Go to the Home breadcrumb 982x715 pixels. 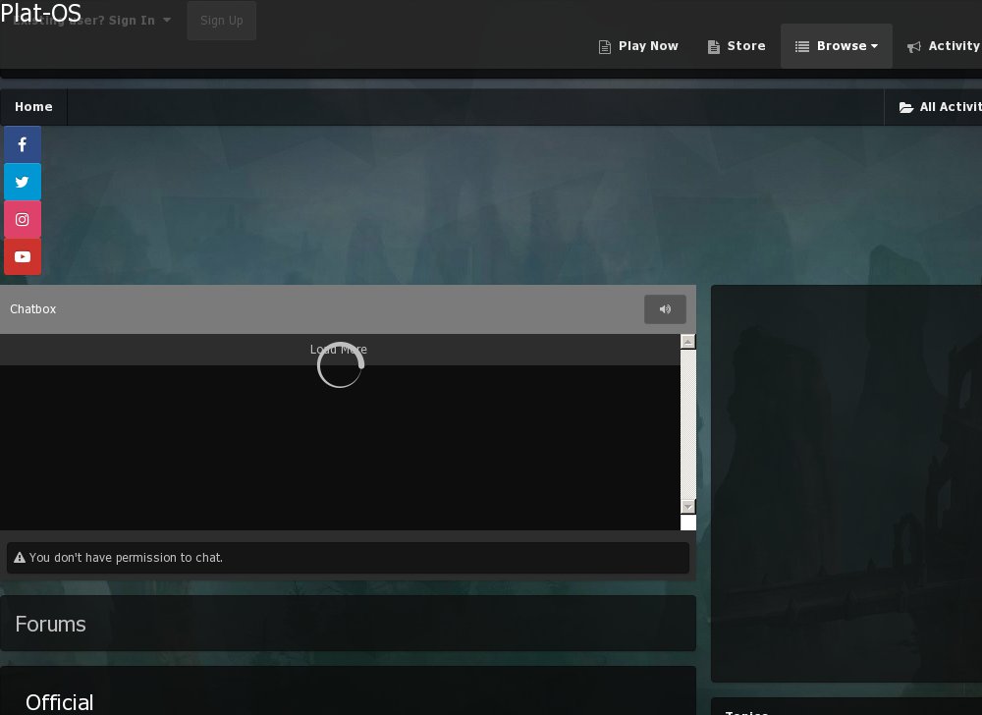coord(33,107)
